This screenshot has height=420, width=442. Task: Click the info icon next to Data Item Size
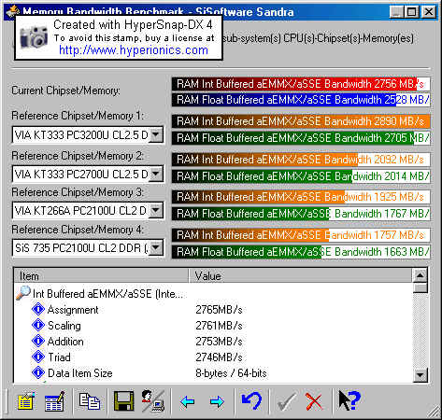38,373
